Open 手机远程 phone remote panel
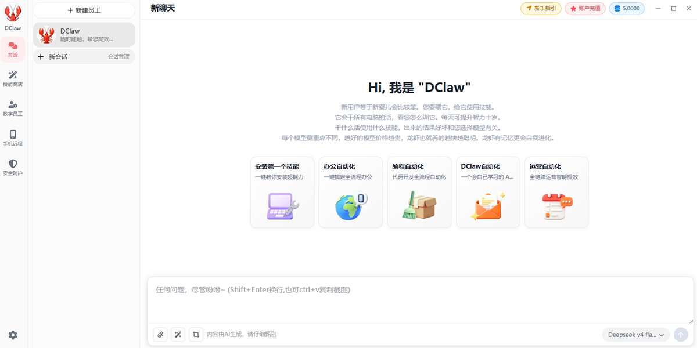 [13, 138]
